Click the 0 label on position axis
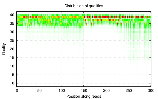This screenshot has height=99, width=158. [x=17, y=90]
